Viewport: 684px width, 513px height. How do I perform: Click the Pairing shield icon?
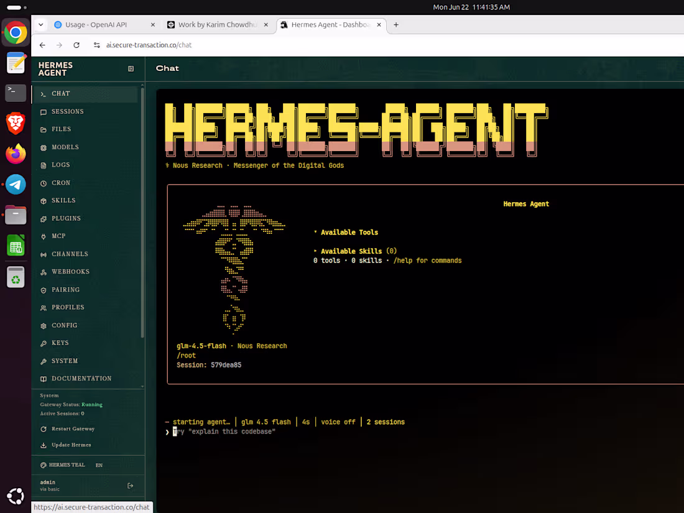[x=43, y=290]
